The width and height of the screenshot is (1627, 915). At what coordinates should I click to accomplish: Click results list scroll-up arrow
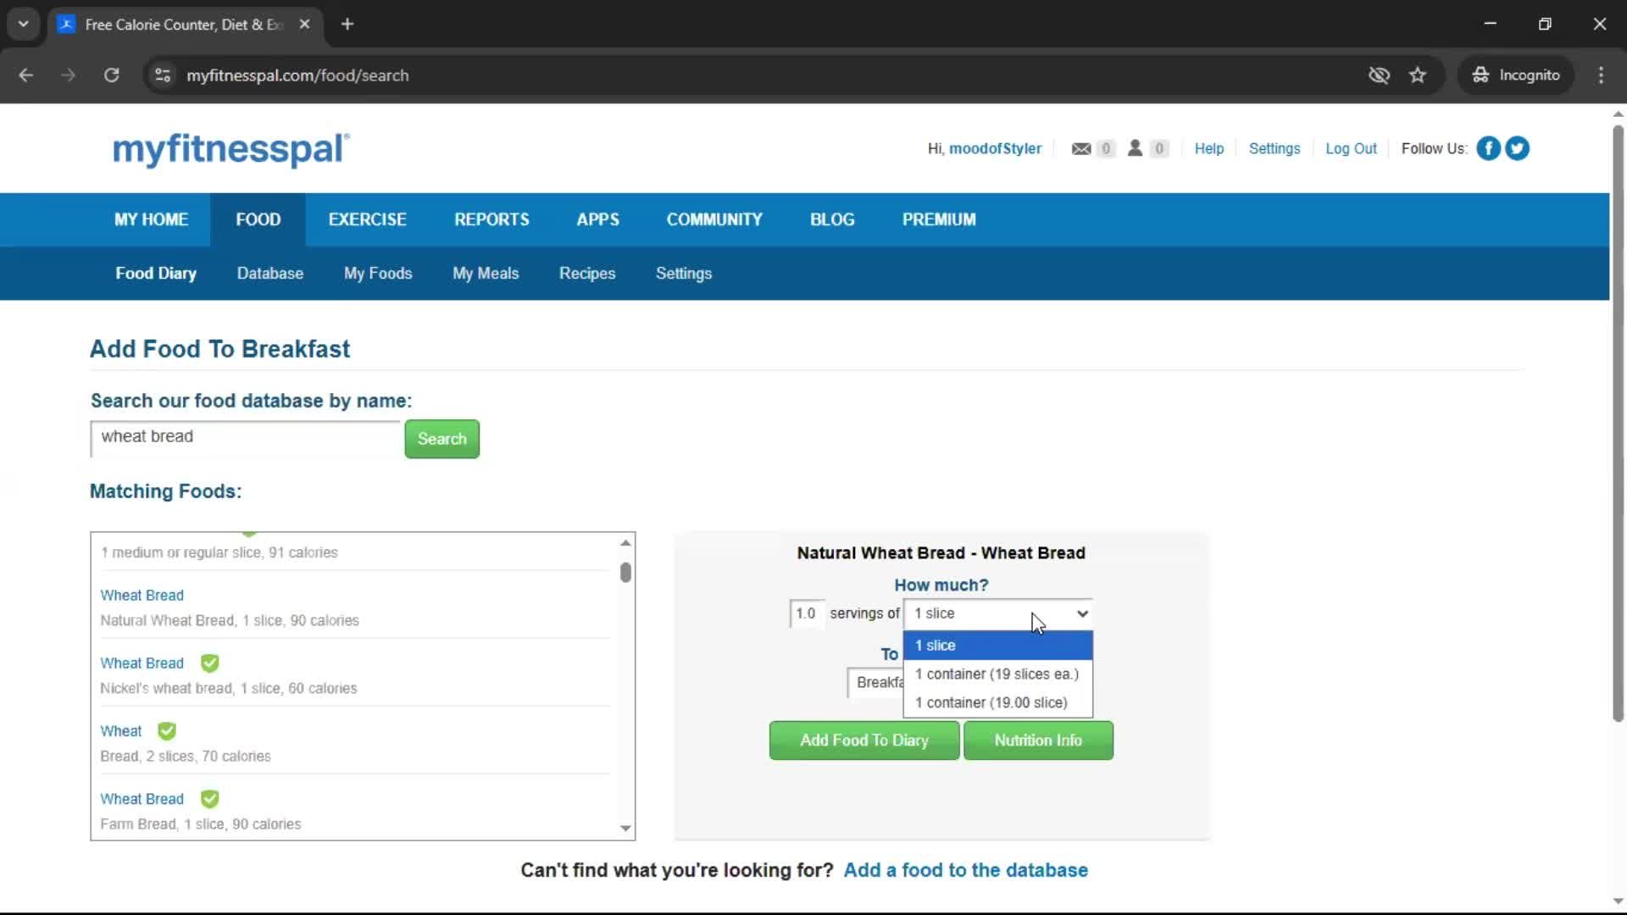point(625,542)
